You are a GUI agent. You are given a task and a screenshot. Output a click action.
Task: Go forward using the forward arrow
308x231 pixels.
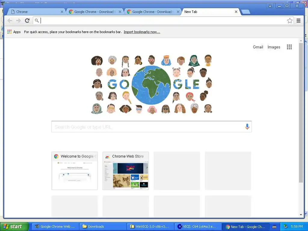pos(18,20)
